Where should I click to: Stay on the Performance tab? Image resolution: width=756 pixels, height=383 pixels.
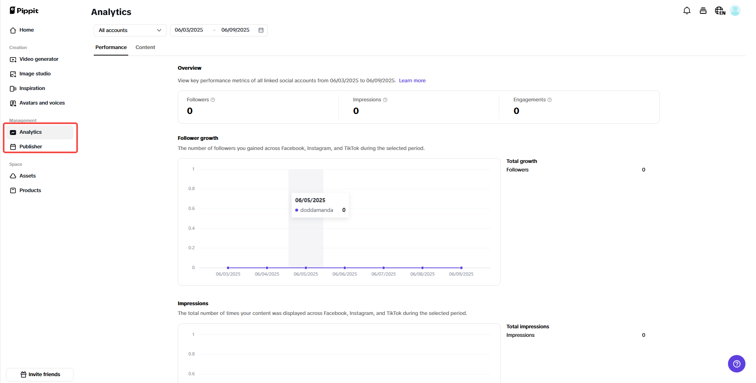coord(111,47)
